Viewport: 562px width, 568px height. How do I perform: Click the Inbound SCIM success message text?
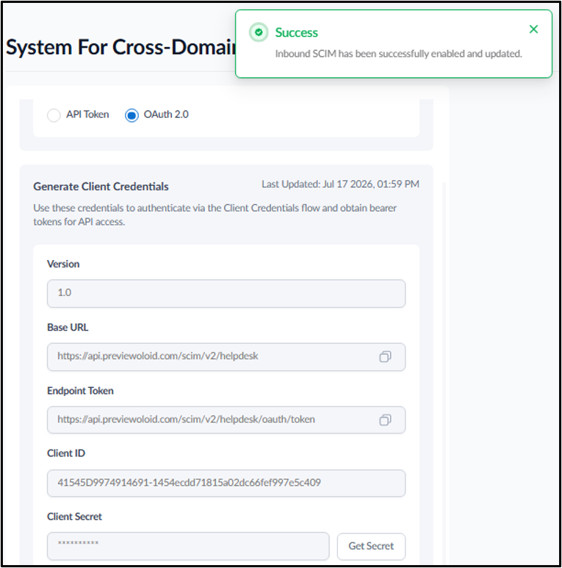(398, 54)
